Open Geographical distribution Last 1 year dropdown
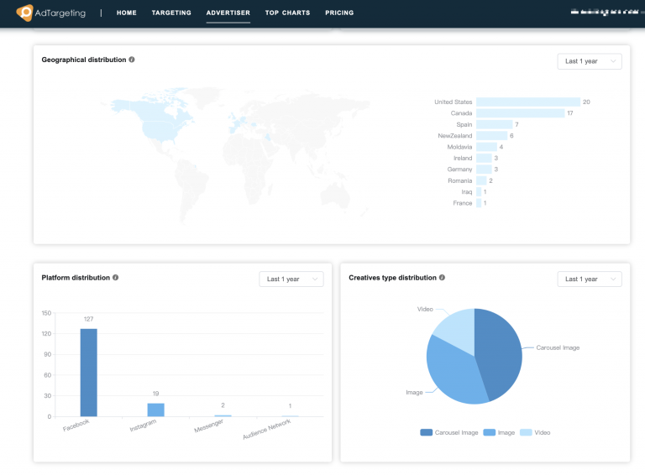Screen dimensions: 645x475 pos(590,61)
